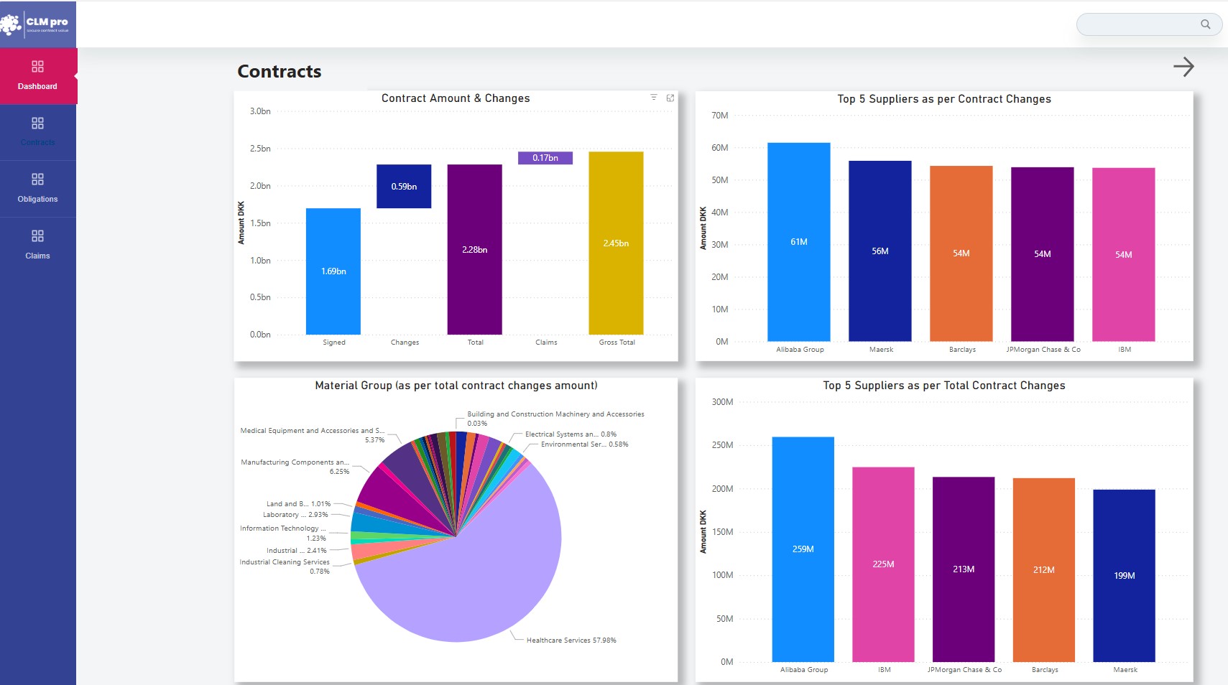Click the Land and B... 1.01% label

[x=298, y=504]
